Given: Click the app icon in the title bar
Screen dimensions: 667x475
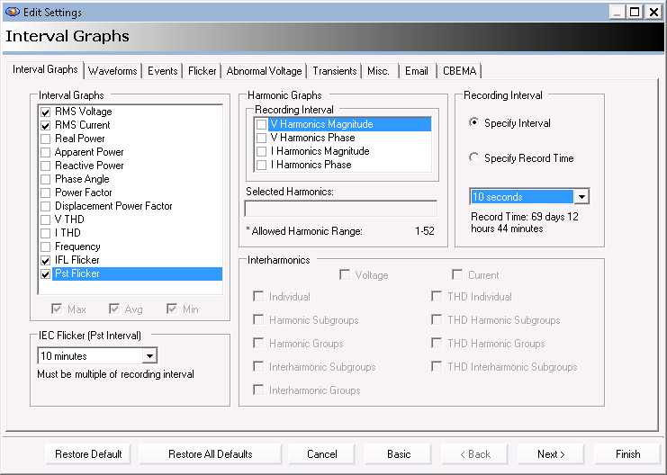Looking at the screenshot, I should [x=13, y=12].
